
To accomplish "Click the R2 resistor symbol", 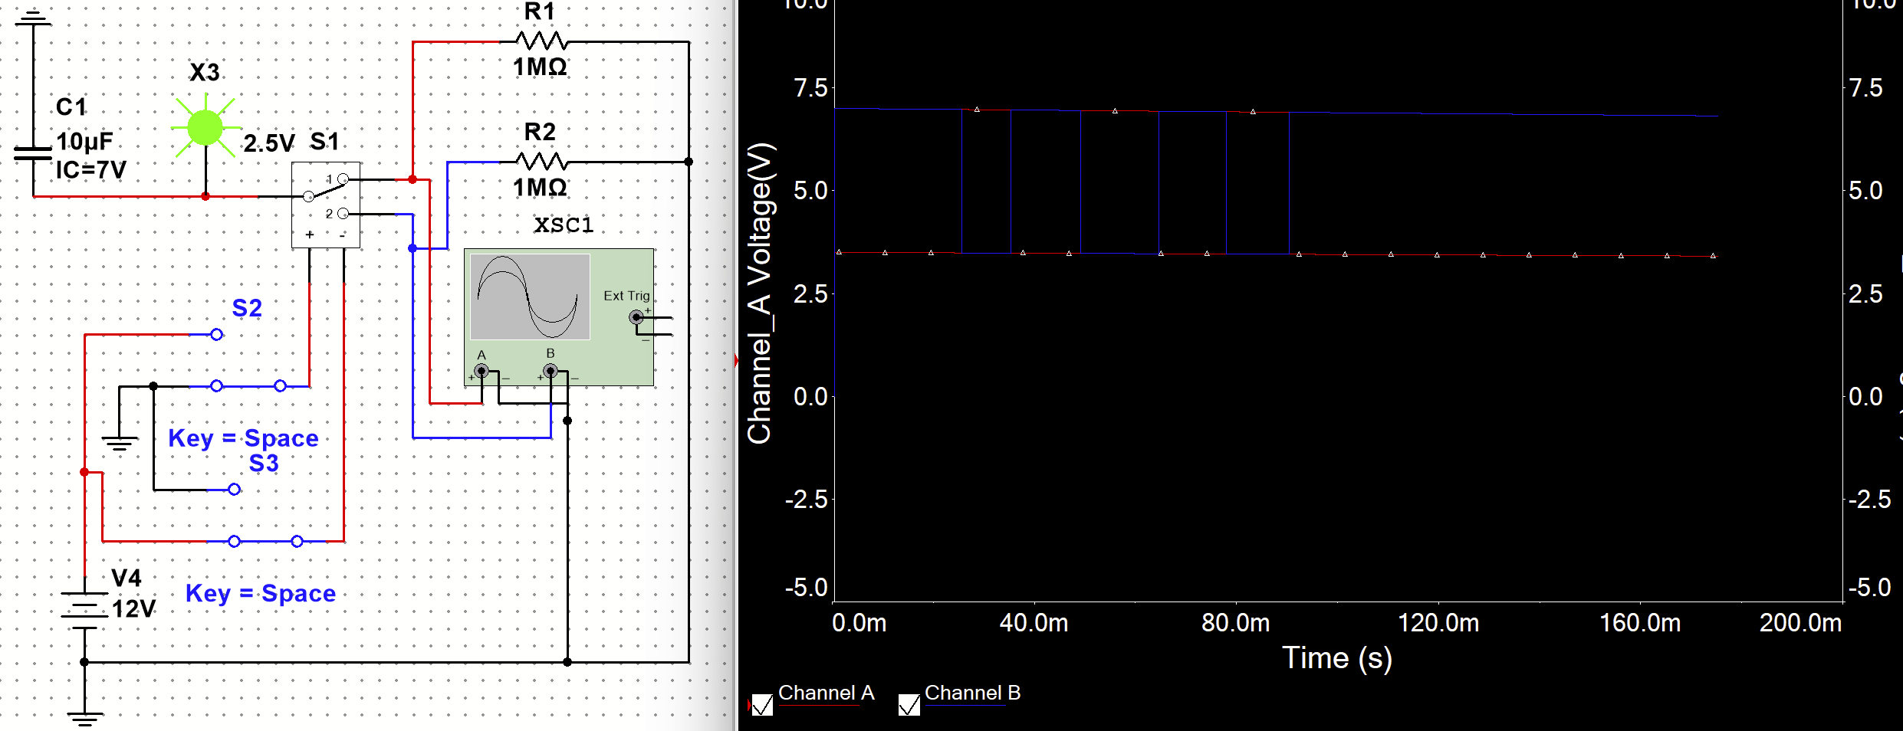I will [x=542, y=161].
